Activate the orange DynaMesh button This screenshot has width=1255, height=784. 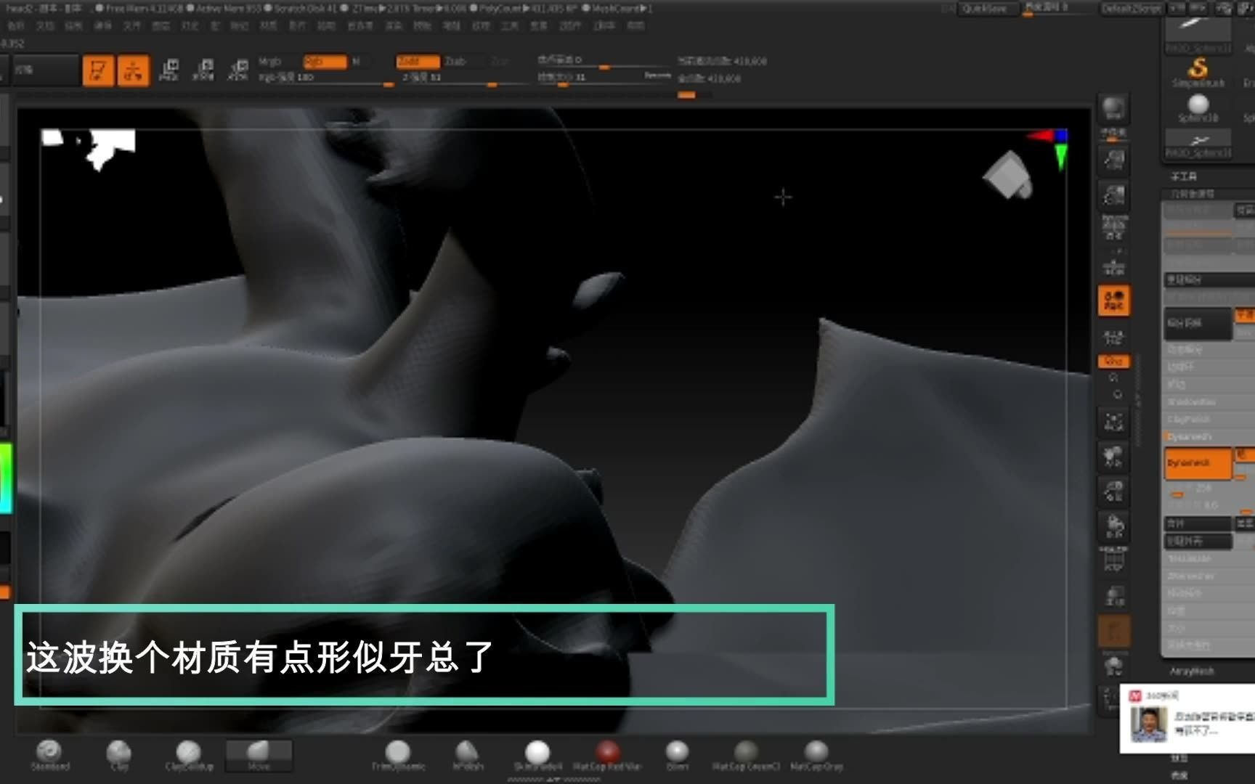(1198, 465)
